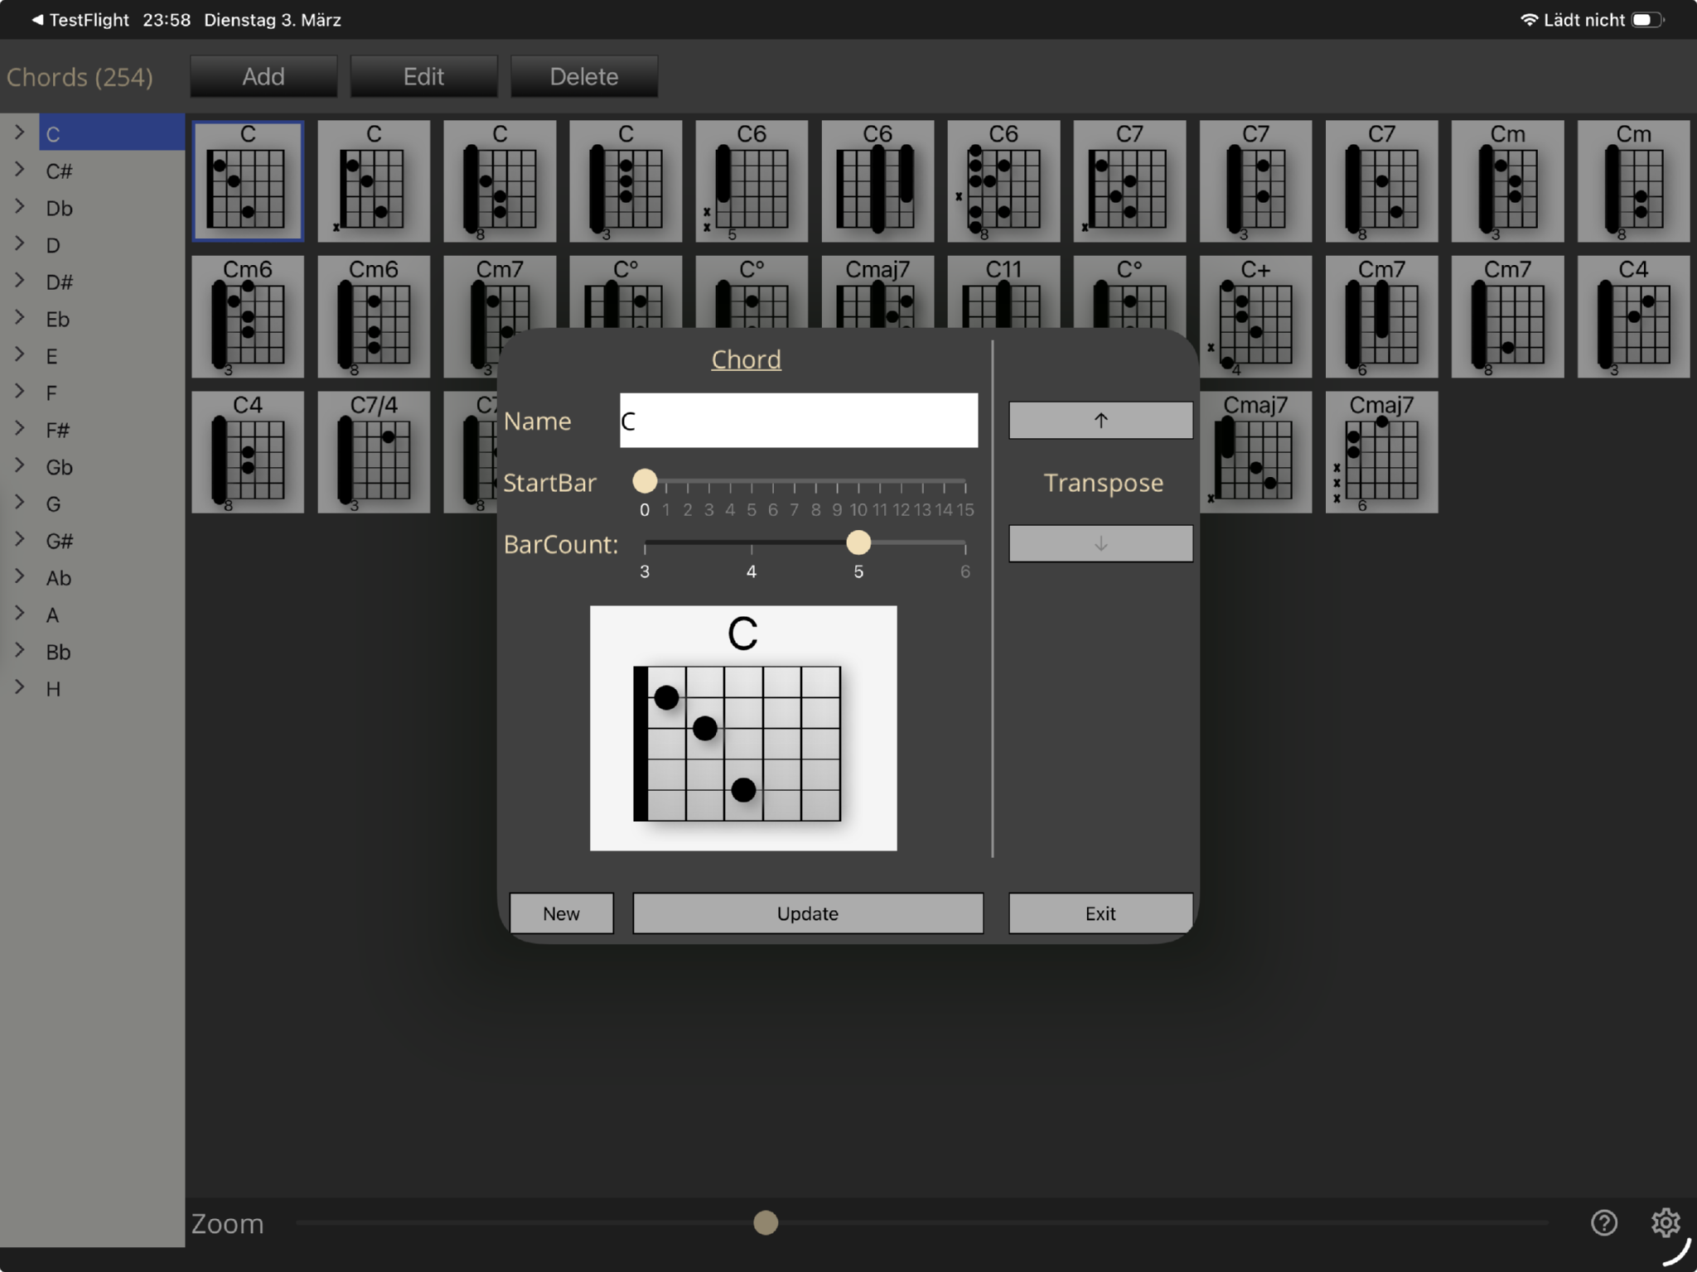
Task: Expand the Bb chord group chevron
Action: click(x=19, y=651)
